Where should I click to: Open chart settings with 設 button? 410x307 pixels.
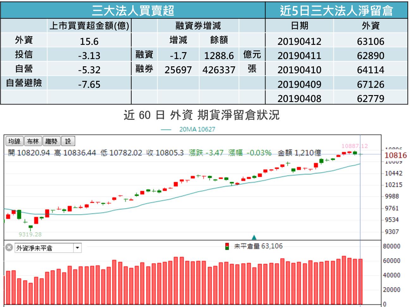pos(68,141)
